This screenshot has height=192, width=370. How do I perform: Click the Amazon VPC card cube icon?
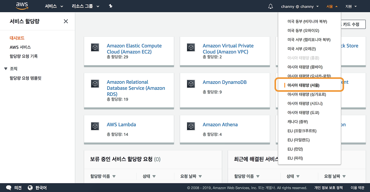pyautogui.click(x=191, y=47)
